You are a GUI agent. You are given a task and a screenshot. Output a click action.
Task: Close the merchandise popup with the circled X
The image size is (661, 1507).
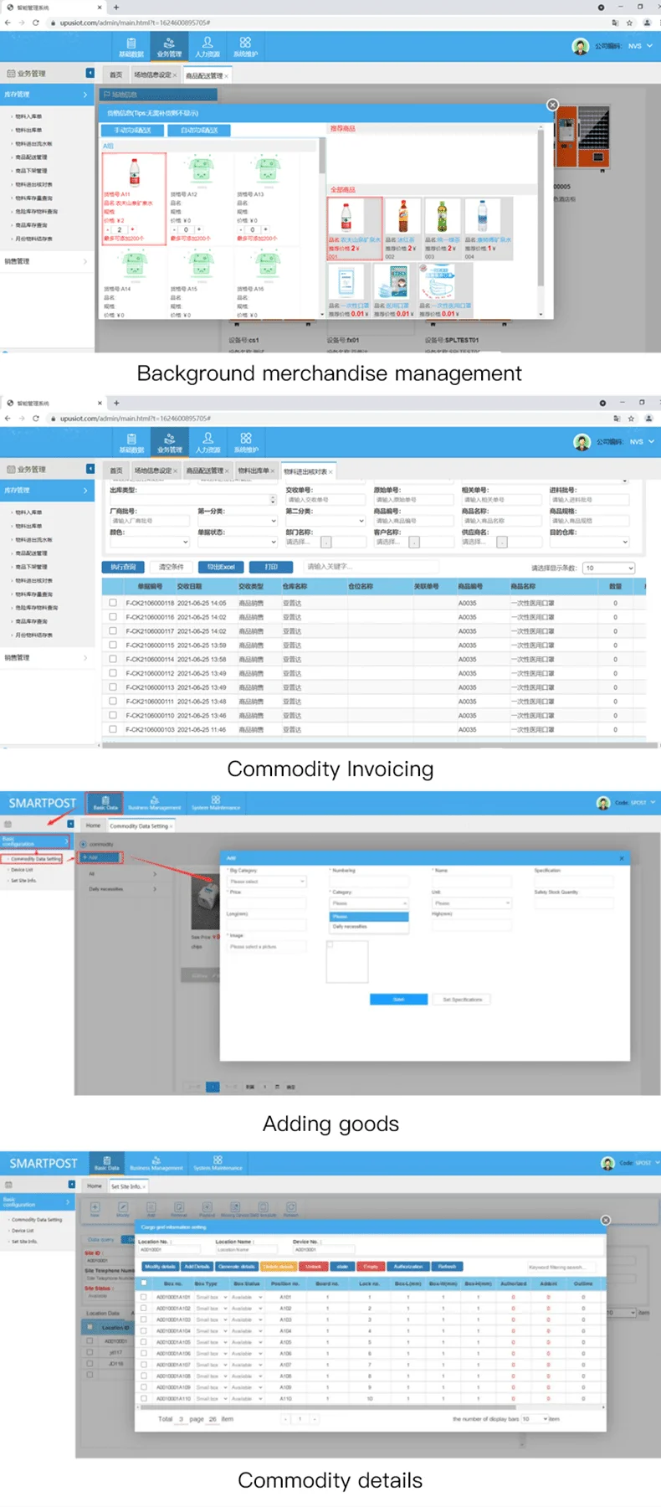(x=552, y=105)
